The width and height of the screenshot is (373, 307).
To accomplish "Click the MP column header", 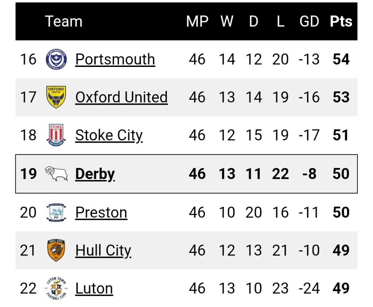I will tap(197, 21).
